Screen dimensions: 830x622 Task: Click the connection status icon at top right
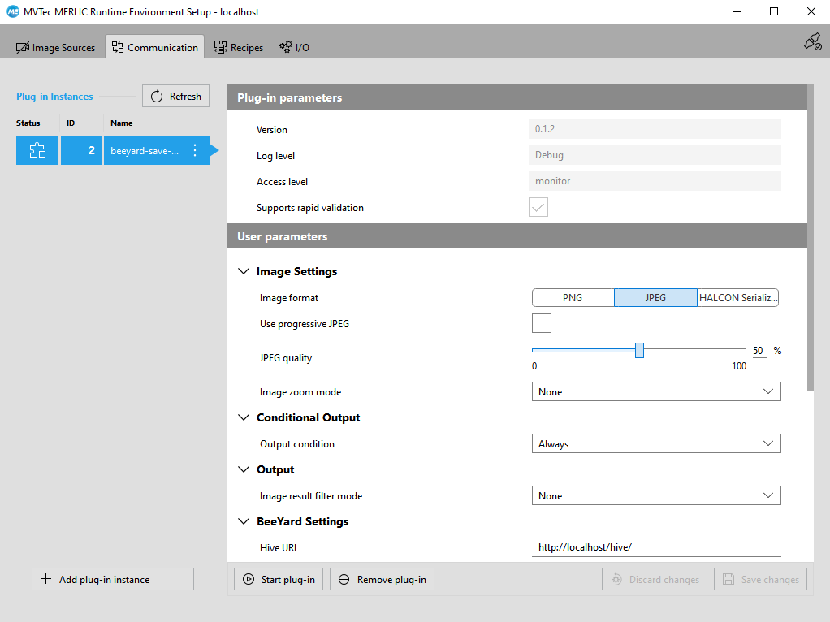coord(812,42)
